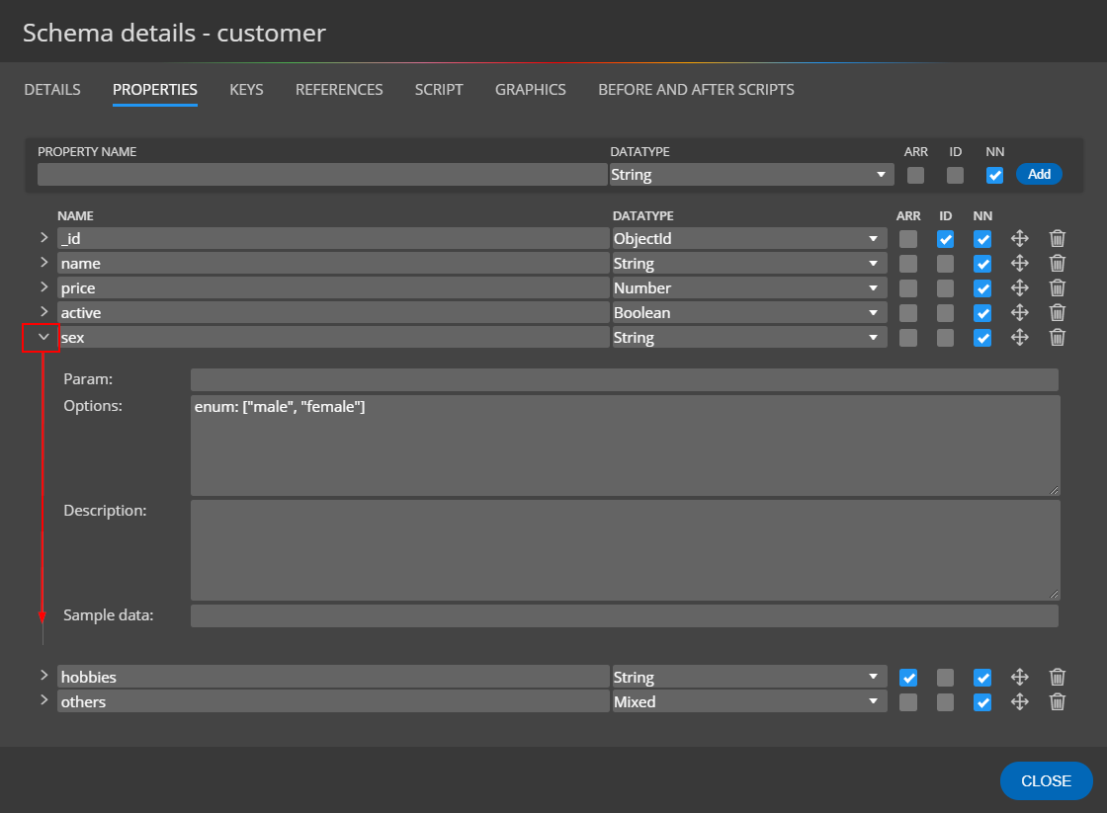Expand the active property details
The image size is (1107, 813).
pos(43,312)
